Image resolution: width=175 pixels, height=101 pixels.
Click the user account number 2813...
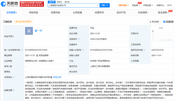click(170, 5)
